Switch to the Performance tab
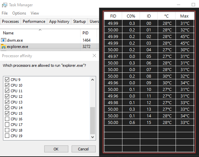 (x=34, y=21)
